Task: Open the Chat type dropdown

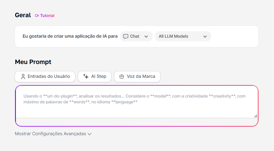Action: pos(136,36)
